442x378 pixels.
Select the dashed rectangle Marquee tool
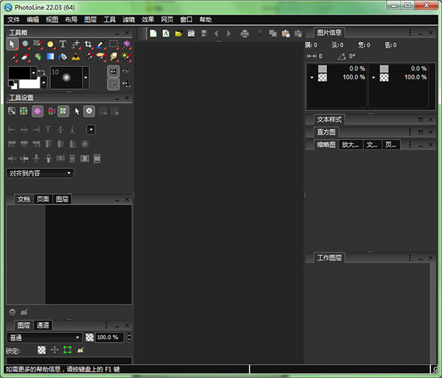pyautogui.click(x=114, y=44)
